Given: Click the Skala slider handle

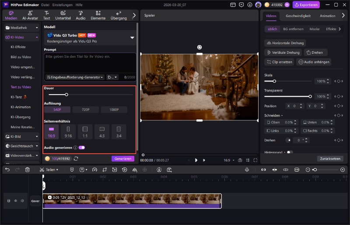Looking at the screenshot, I should [x=274, y=81].
